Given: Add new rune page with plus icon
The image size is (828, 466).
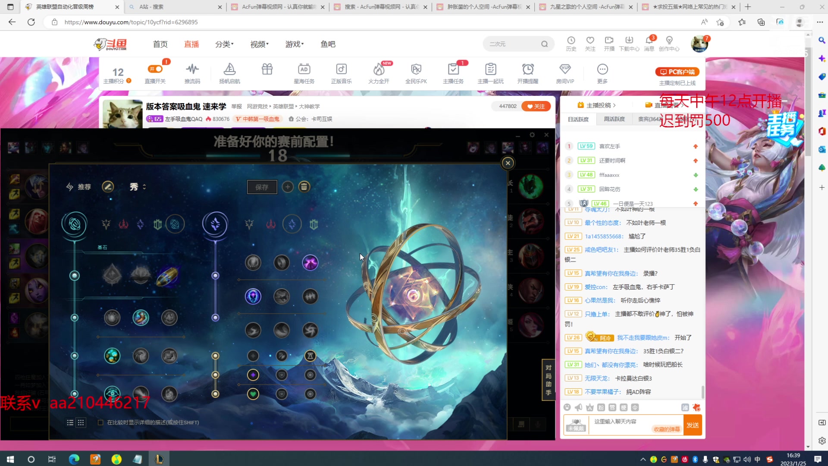Looking at the screenshot, I should (288, 187).
